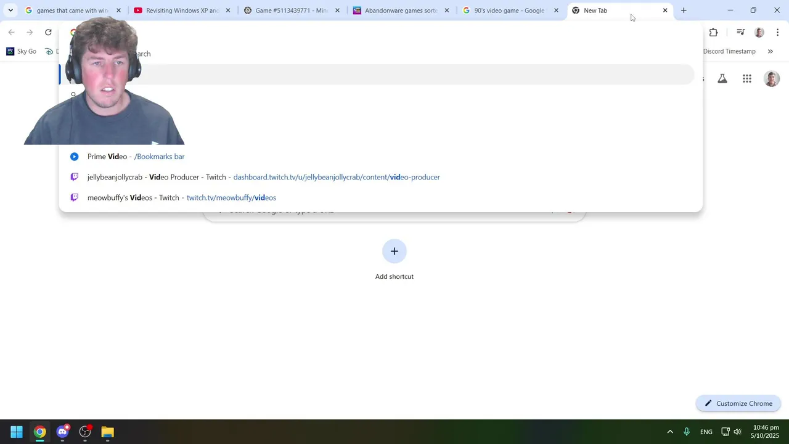Close the Revisiting Windows XP tab
The image size is (789, 444).
point(228,10)
